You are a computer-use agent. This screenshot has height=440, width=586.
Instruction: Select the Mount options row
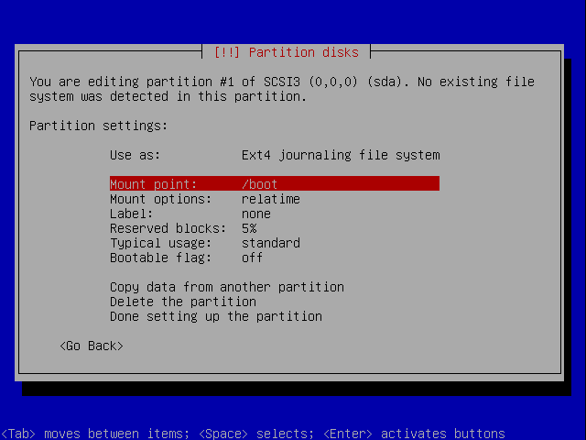tap(275, 199)
